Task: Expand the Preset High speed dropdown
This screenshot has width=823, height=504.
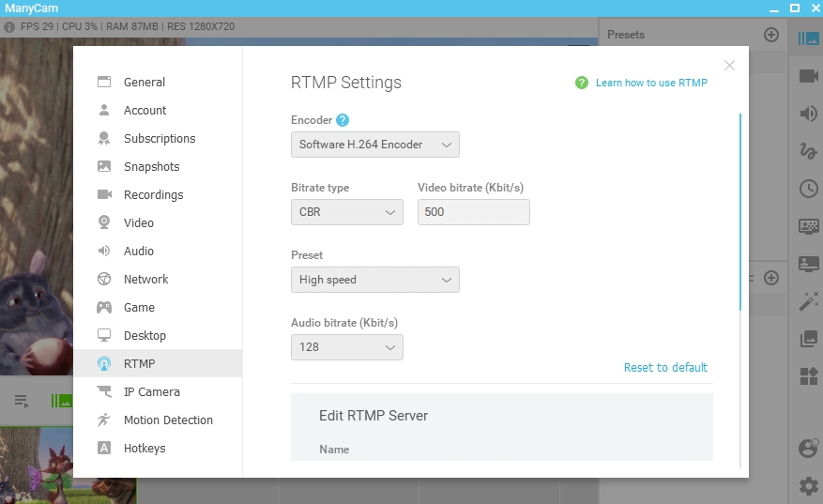Action: click(374, 280)
